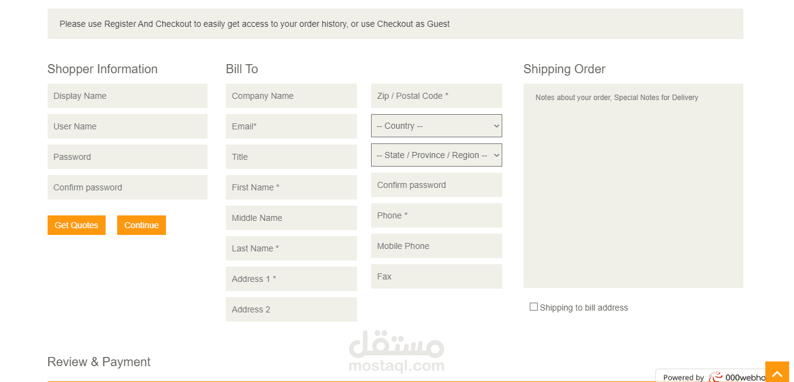
Task: Click the Last Name field
Action: pos(291,248)
